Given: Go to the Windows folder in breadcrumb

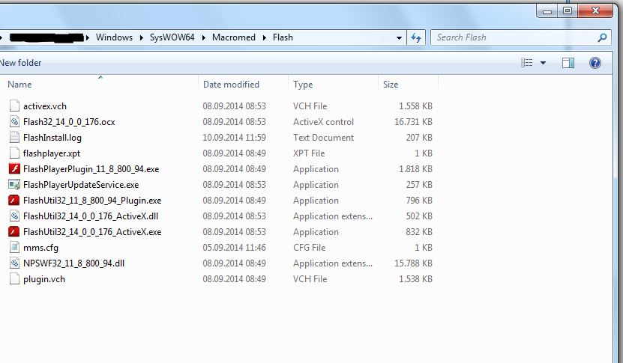Looking at the screenshot, I should [x=115, y=37].
